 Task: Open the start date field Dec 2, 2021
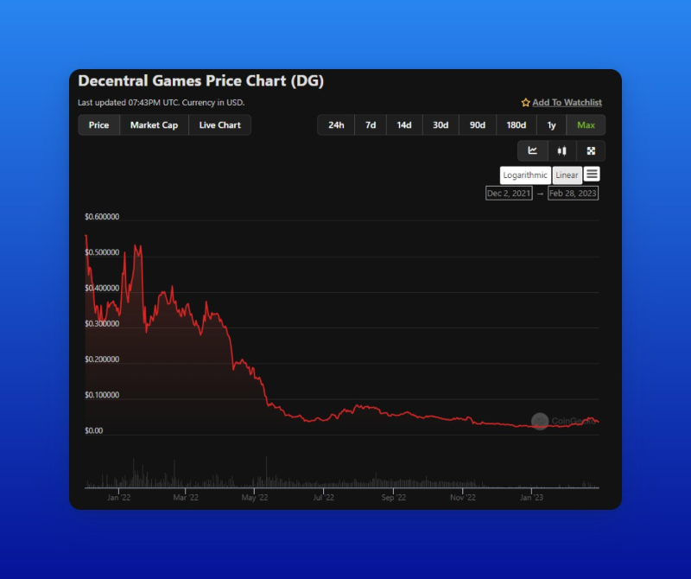click(x=509, y=194)
